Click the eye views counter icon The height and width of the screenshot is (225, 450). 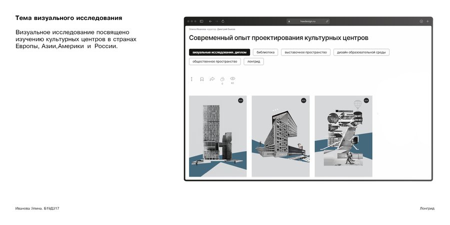pos(232,78)
